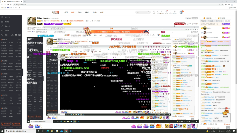Click the blue cloud item in gift bar
This screenshot has width=237, height=133.
point(37,126)
